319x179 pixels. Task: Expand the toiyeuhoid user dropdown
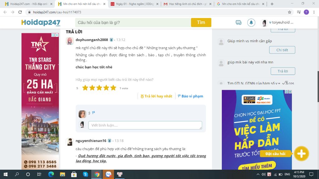pyautogui.click(x=281, y=22)
